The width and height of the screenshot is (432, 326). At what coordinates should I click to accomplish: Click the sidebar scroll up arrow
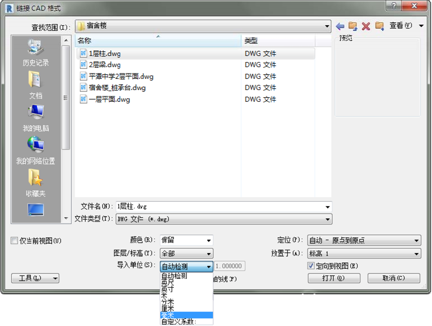[x=66, y=41]
